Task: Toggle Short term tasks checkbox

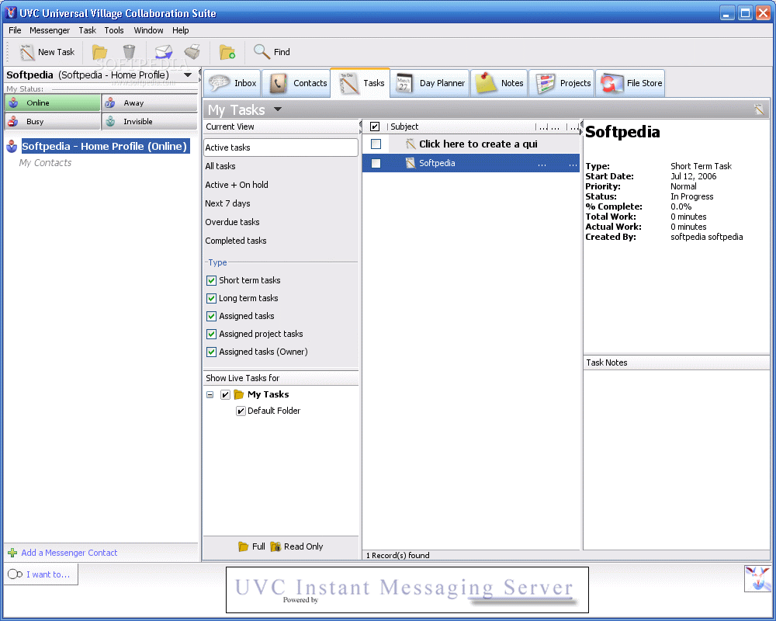Action: point(211,280)
